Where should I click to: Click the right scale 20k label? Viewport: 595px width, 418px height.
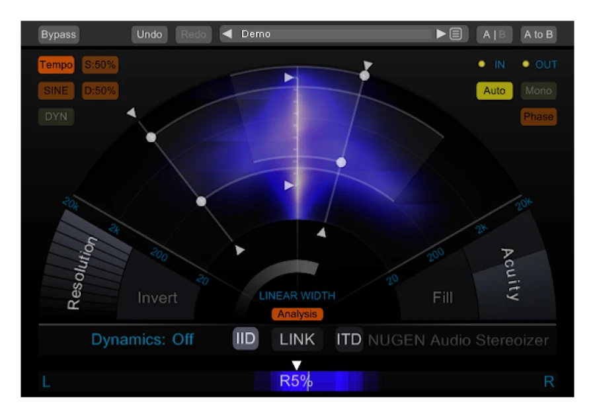pyautogui.click(x=524, y=204)
